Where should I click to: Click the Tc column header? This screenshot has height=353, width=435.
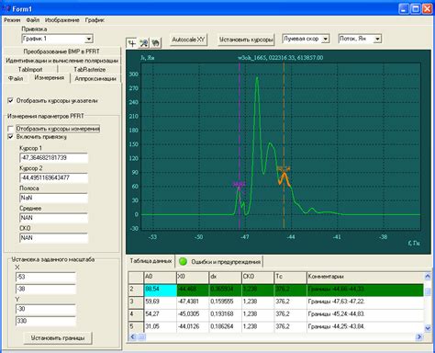tap(290, 277)
